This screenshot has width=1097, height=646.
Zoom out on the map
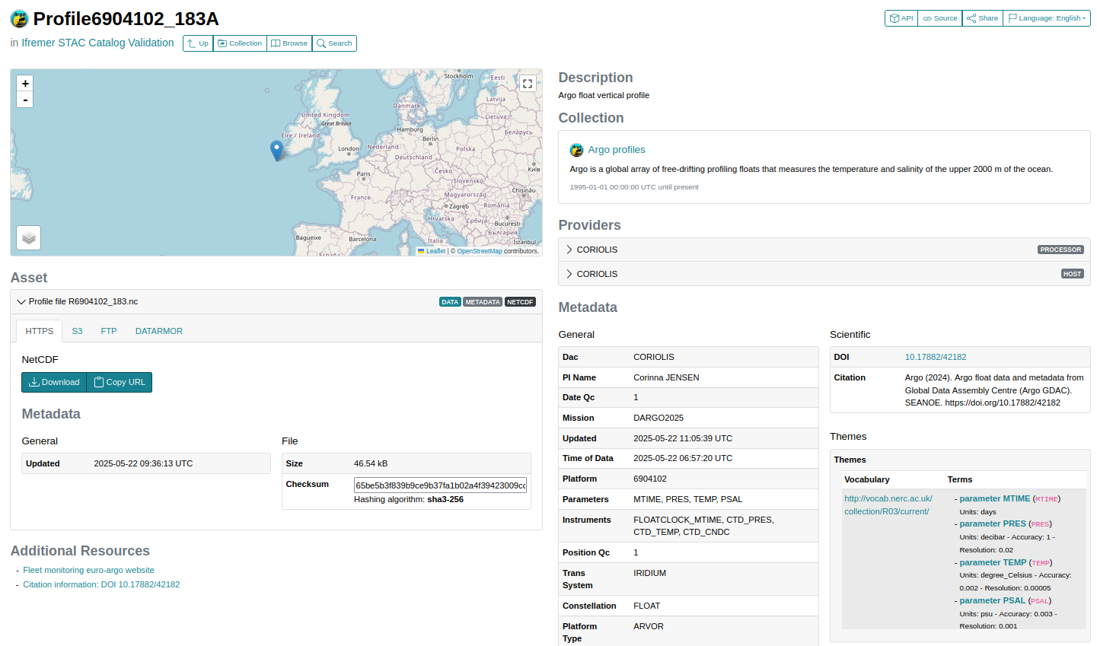click(25, 99)
